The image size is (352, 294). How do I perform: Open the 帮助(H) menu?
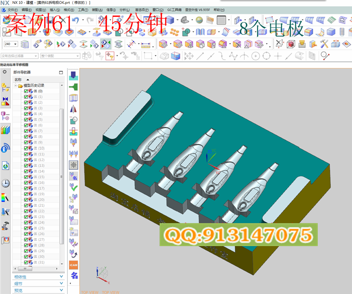[x=219, y=10]
